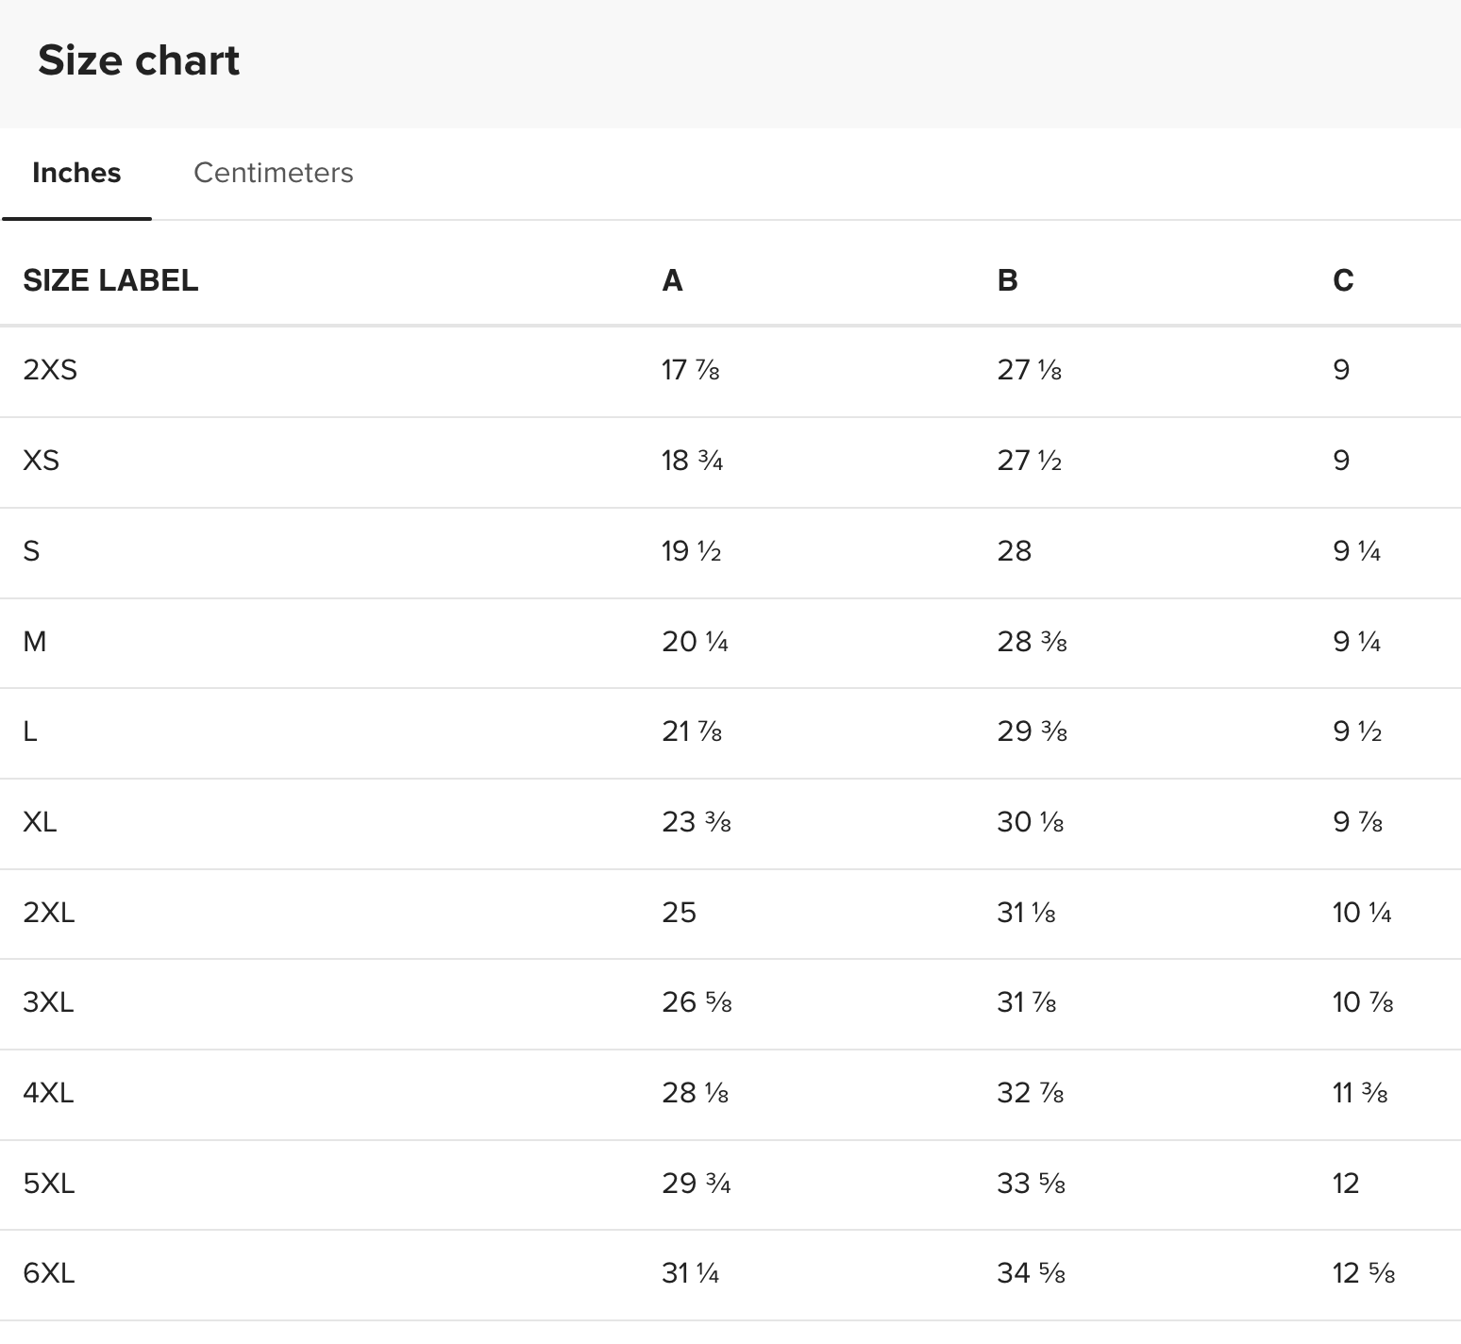Image resolution: width=1461 pixels, height=1344 pixels.
Task: Select the XS size row label
Action: pyautogui.click(x=41, y=461)
